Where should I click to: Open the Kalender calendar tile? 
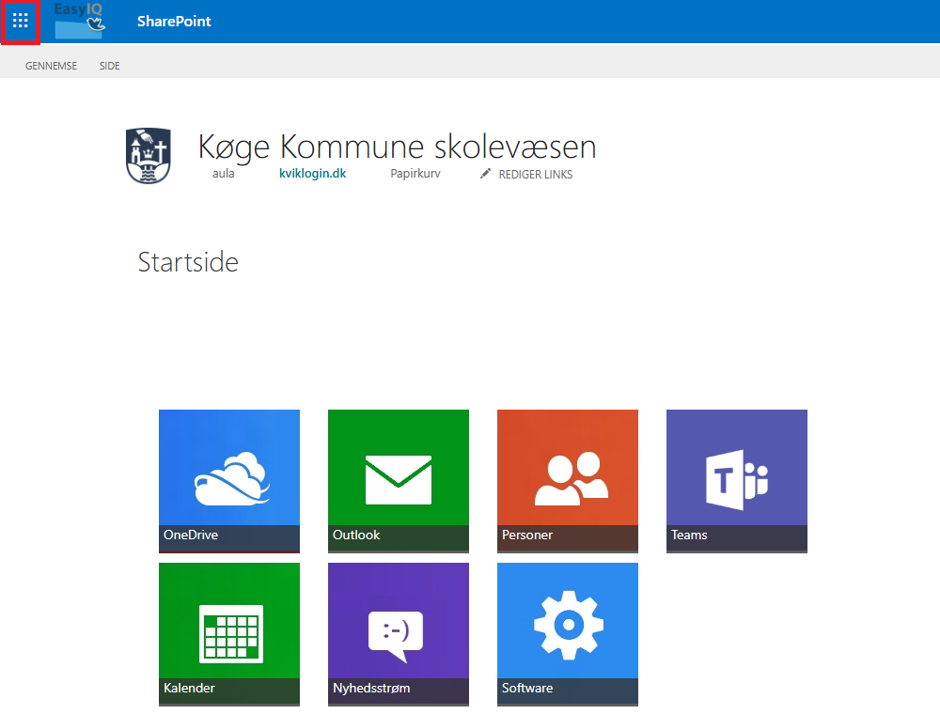click(x=229, y=633)
